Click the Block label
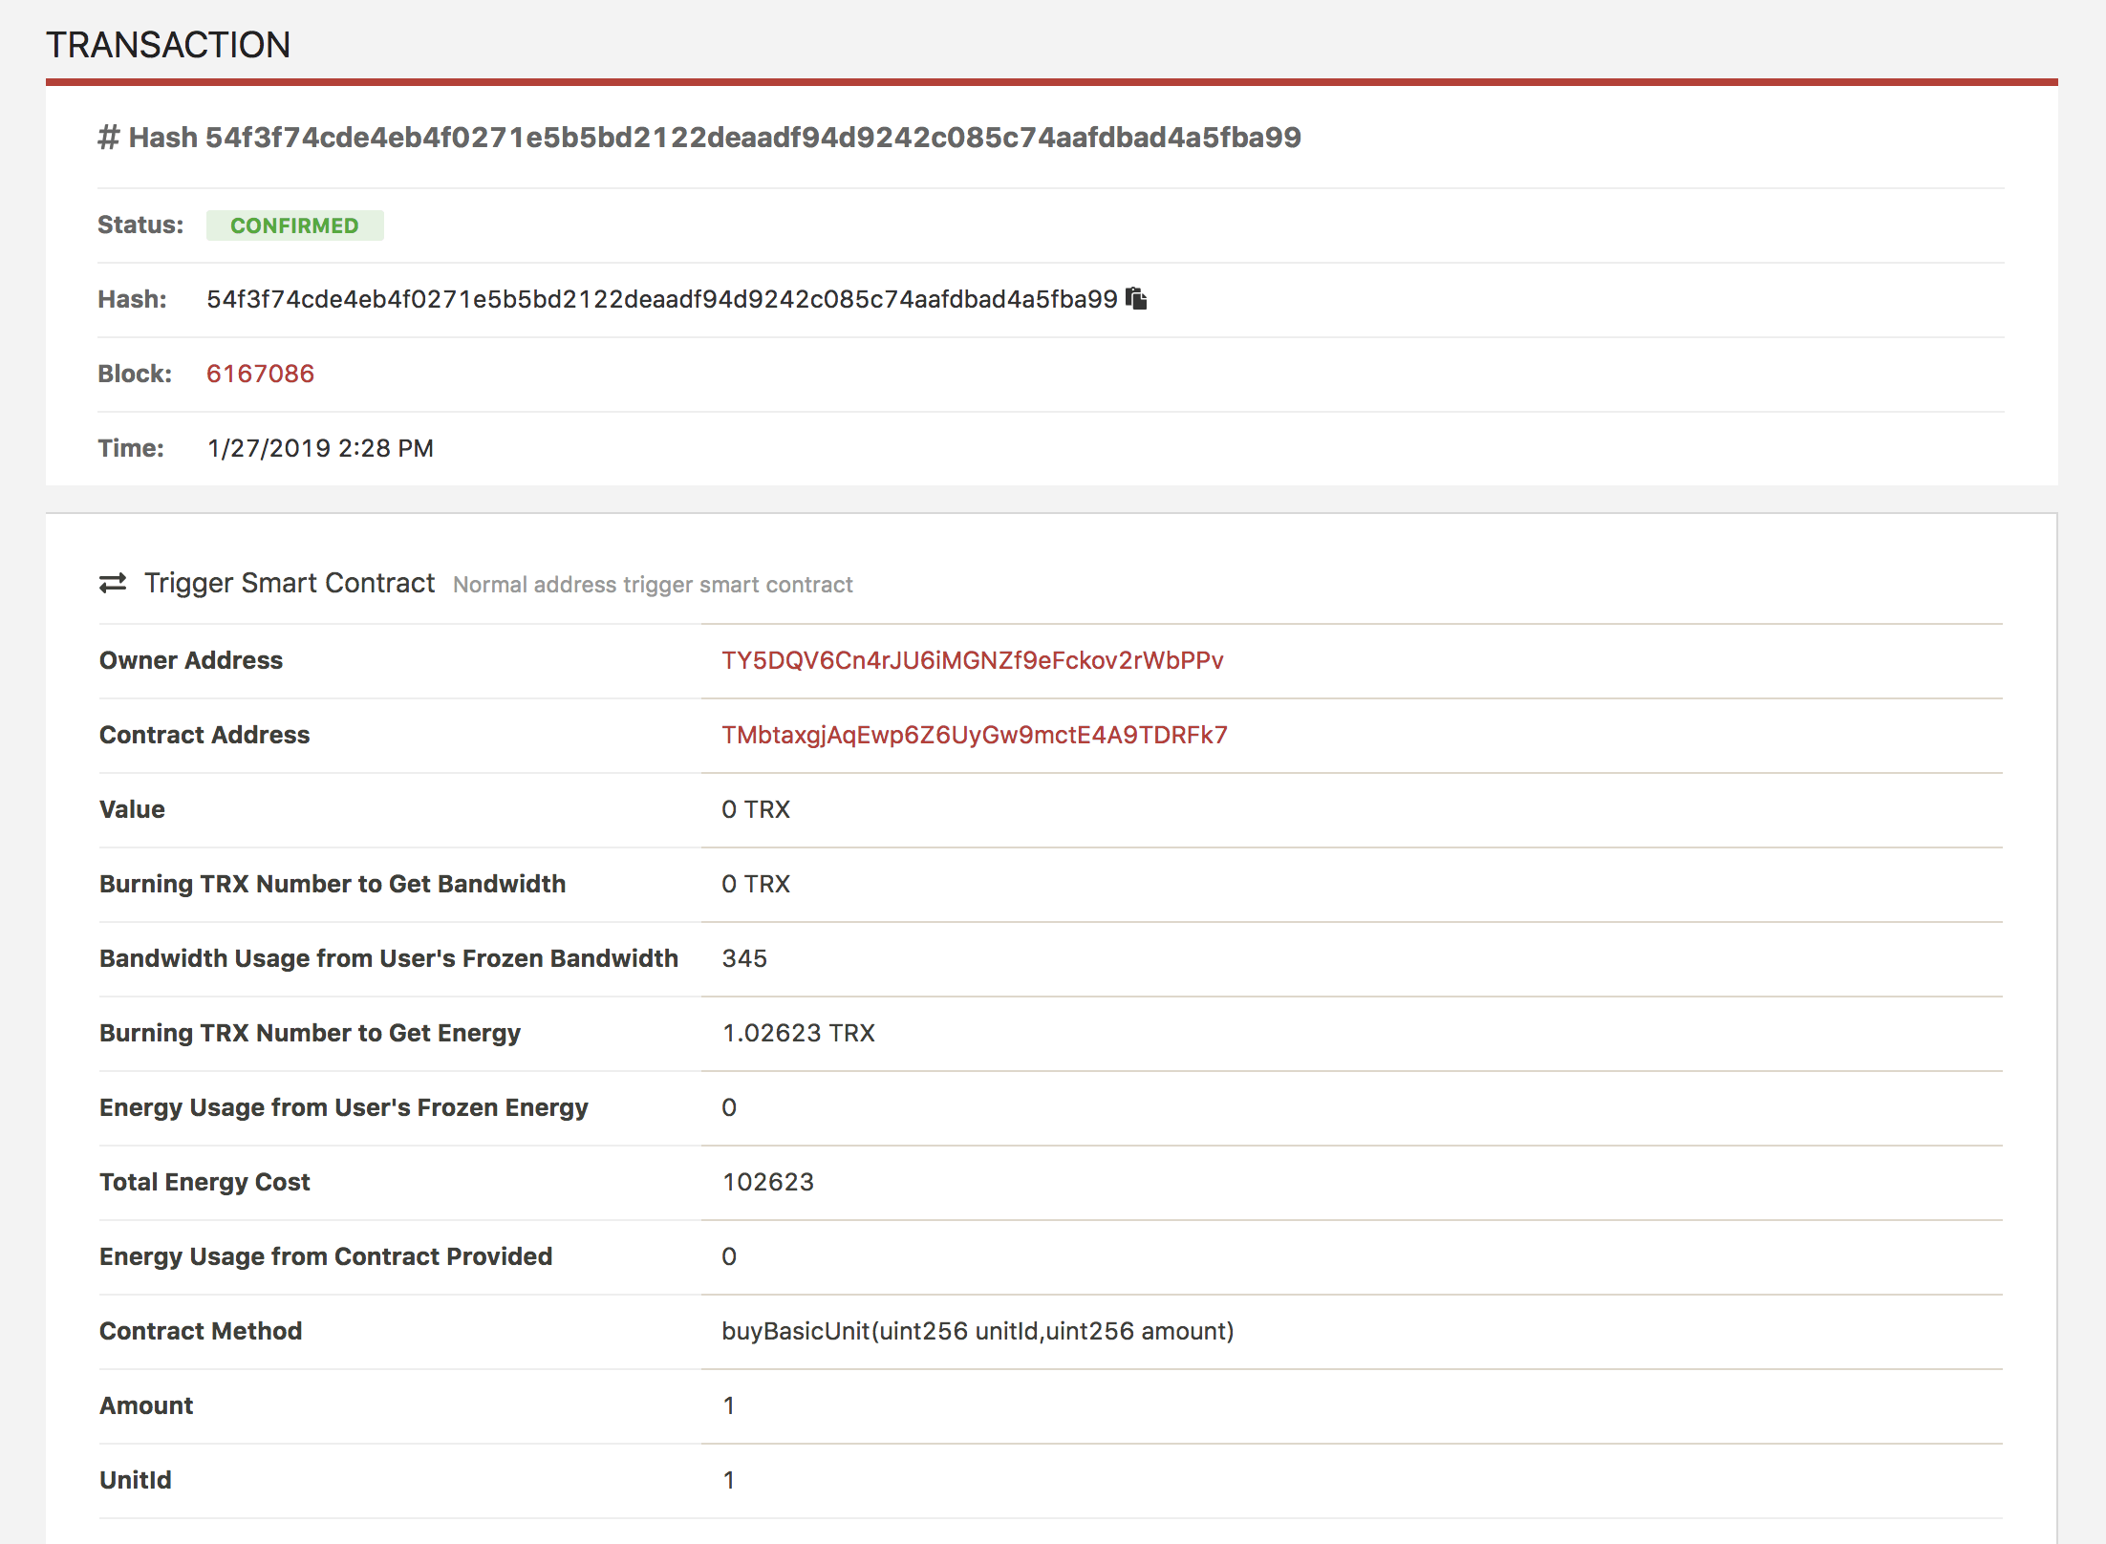This screenshot has height=1544, width=2106. (135, 374)
